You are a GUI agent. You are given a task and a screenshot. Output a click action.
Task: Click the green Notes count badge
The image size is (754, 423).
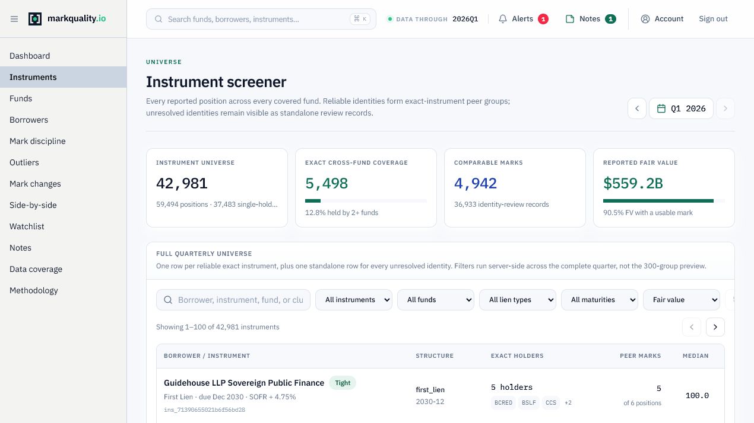610,19
